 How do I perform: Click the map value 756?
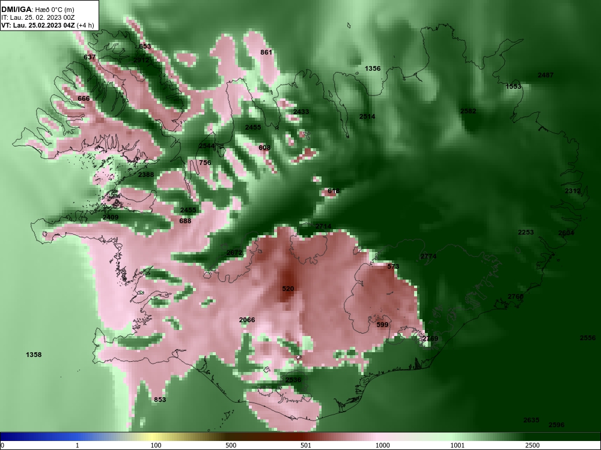[205, 163]
